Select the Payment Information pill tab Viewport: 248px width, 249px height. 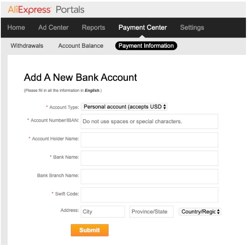point(146,46)
